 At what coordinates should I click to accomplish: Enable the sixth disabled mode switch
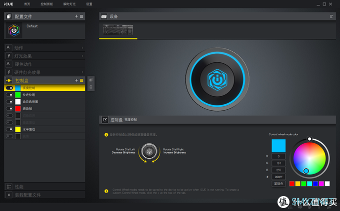pyautogui.click(x=9, y=122)
